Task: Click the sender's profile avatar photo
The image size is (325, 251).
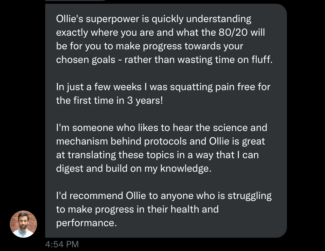Action: (x=23, y=224)
